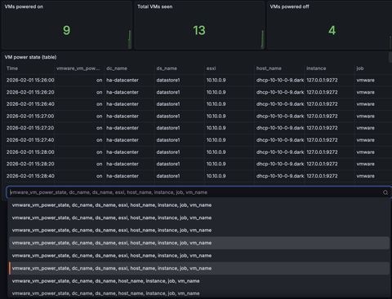Select the 2026-02-01 15:28:40 time cell
Image resolution: width=392 pixels, height=299 pixels.
(30, 176)
